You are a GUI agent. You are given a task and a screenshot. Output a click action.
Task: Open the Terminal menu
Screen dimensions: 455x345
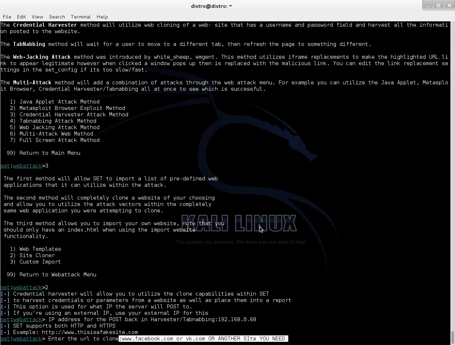pos(81,17)
